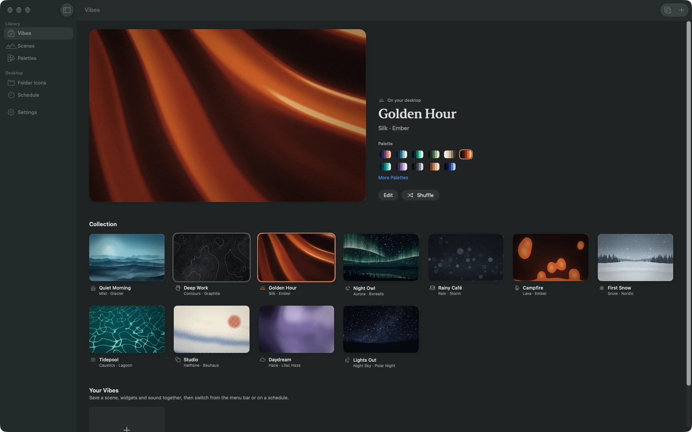The image size is (692, 432).
Task: Click the rain cloud icon beside Rainy Café
Action: coord(432,288)
